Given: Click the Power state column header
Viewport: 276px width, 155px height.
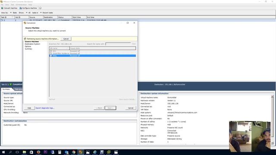Looking at the screenshot, I should [103, 48].
